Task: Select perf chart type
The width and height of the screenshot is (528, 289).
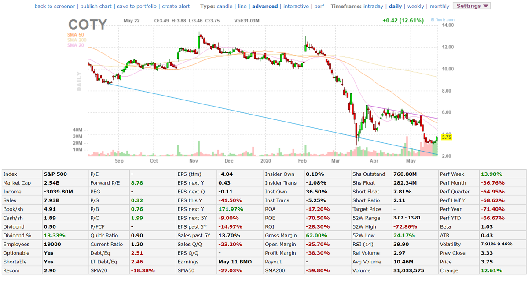Action: pyautogui.click(x=319, y=6)
